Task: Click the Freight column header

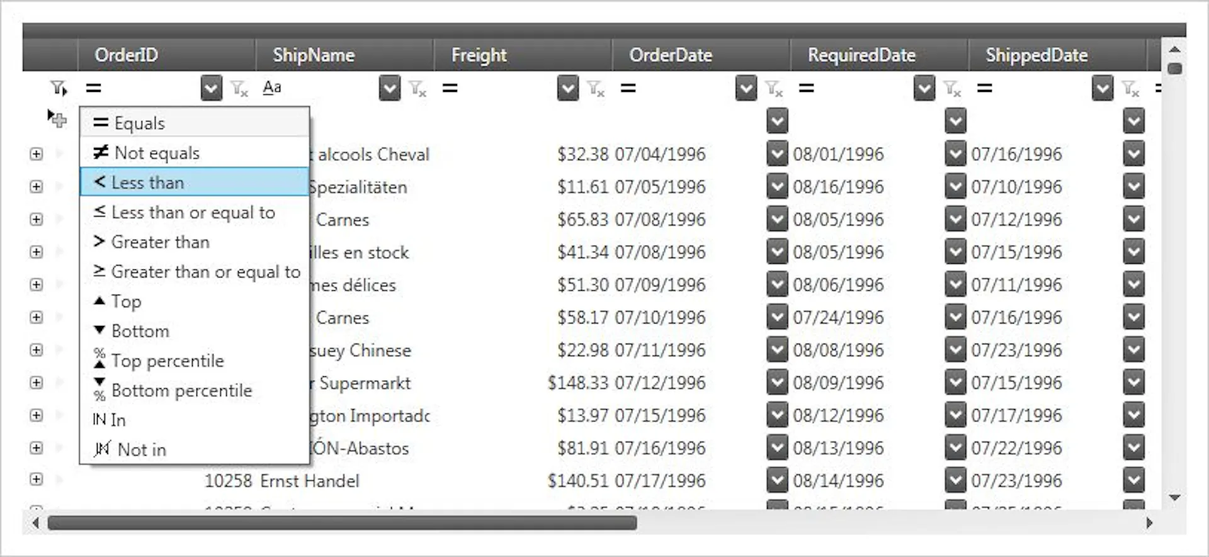Action: pos(479,55)
